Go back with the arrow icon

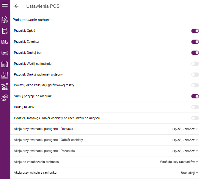(x=17, y=6)
